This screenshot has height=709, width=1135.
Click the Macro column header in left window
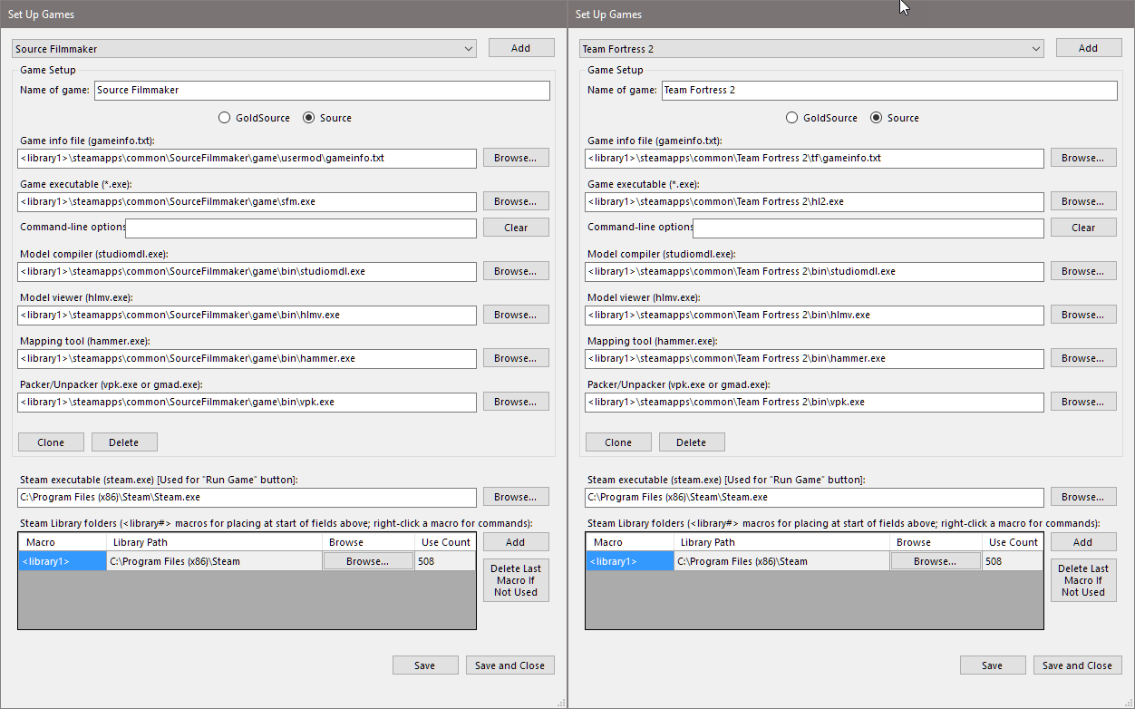[63, 542]
